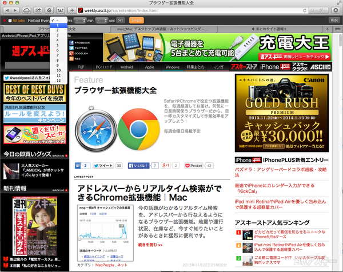Enable the All tabs checkbox

10,21
